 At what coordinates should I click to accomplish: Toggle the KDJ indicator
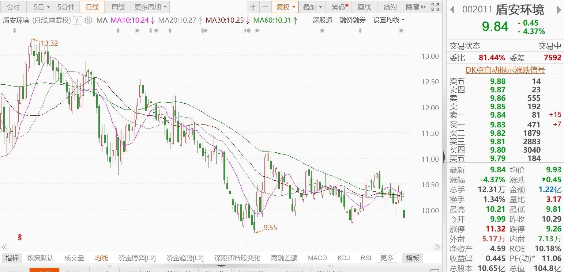[x=343, y=258]
